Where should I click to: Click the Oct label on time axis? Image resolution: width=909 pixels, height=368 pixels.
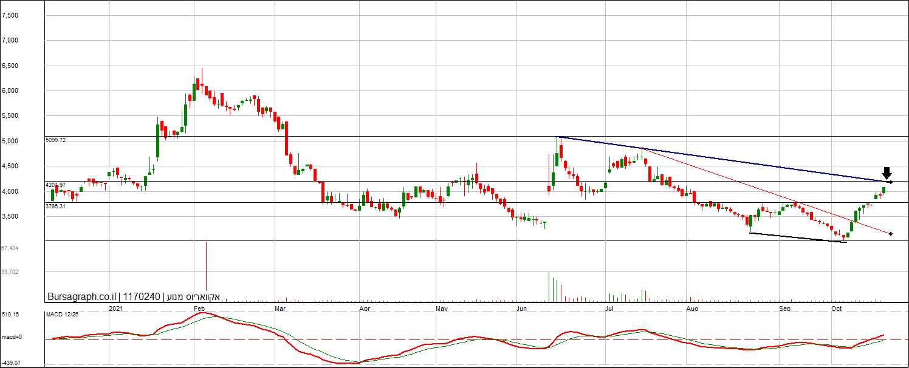837,308
